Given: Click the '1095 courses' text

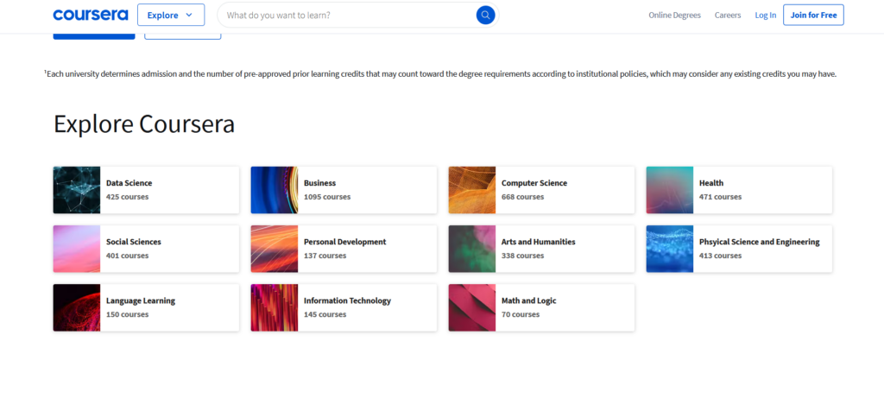Looking at the screenshot, I should pyautogui.click(x=327, y=197).
